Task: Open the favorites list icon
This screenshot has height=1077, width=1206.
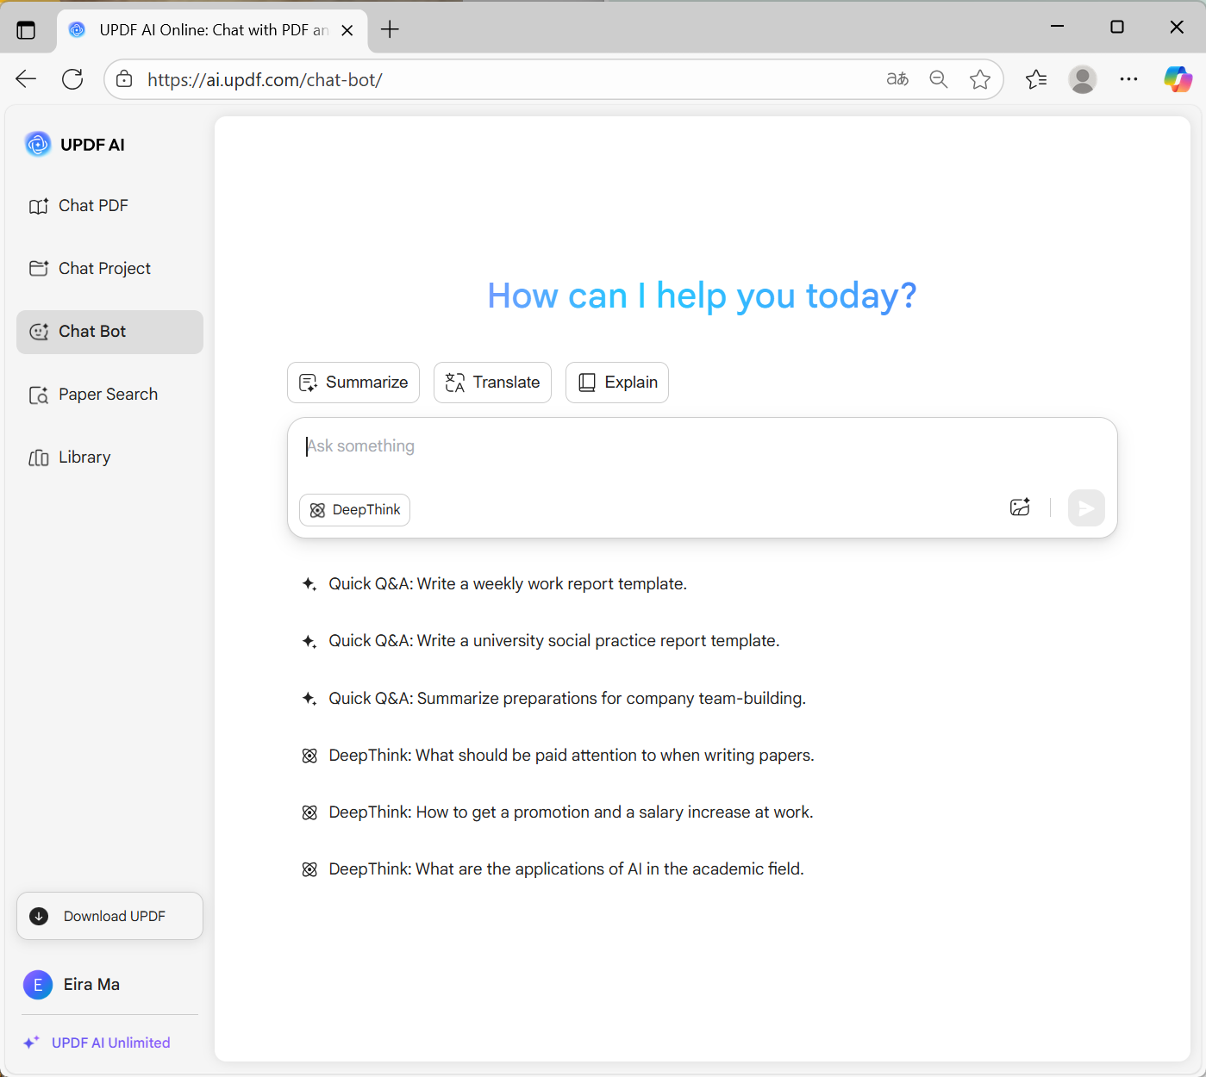Action: (1036, 79)
